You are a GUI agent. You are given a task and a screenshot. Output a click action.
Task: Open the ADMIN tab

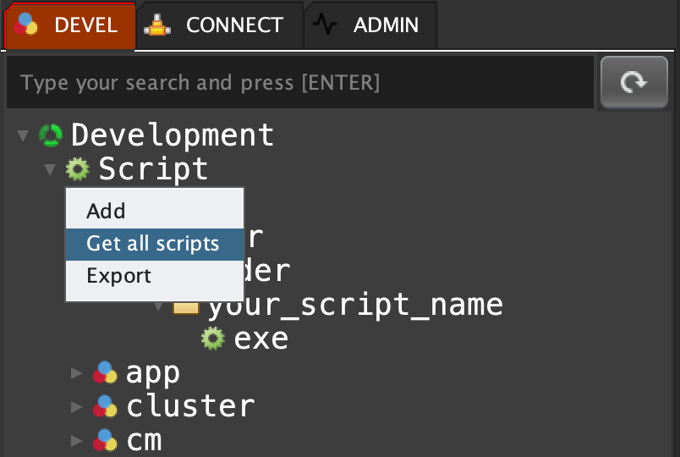coord(370,25)
